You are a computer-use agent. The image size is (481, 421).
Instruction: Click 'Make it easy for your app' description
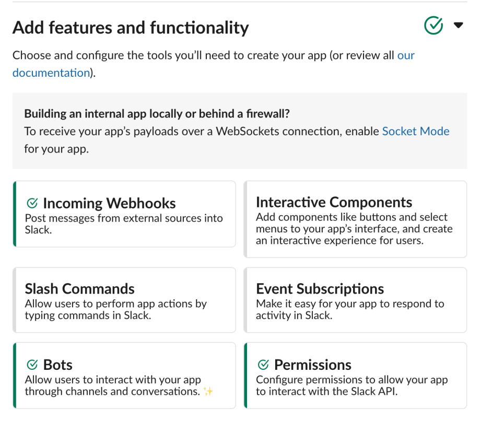tap(350, 309)
